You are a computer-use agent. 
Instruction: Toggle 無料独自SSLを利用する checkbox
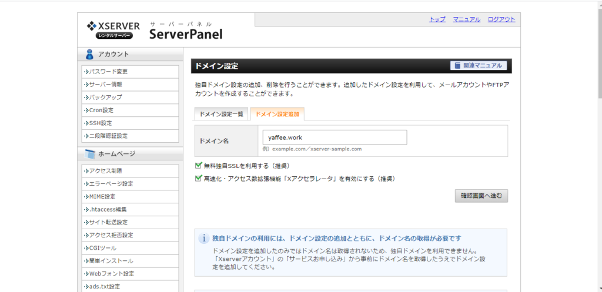tap(199, 165)
